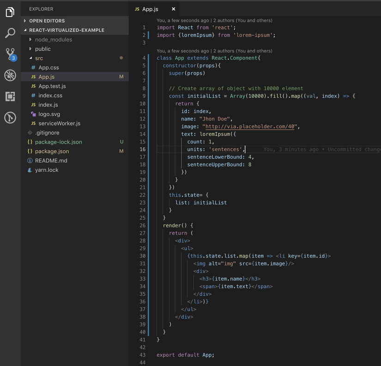
Task: Click the via.placeholder.com URL in code
Action: coord(250,126)
